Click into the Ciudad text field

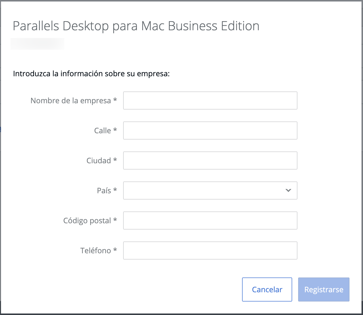click(210, 160)
